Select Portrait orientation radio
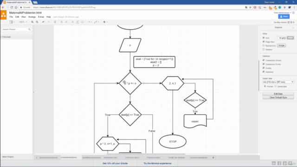The width and height of the screenshot is (297, 167). click(265, 86)
